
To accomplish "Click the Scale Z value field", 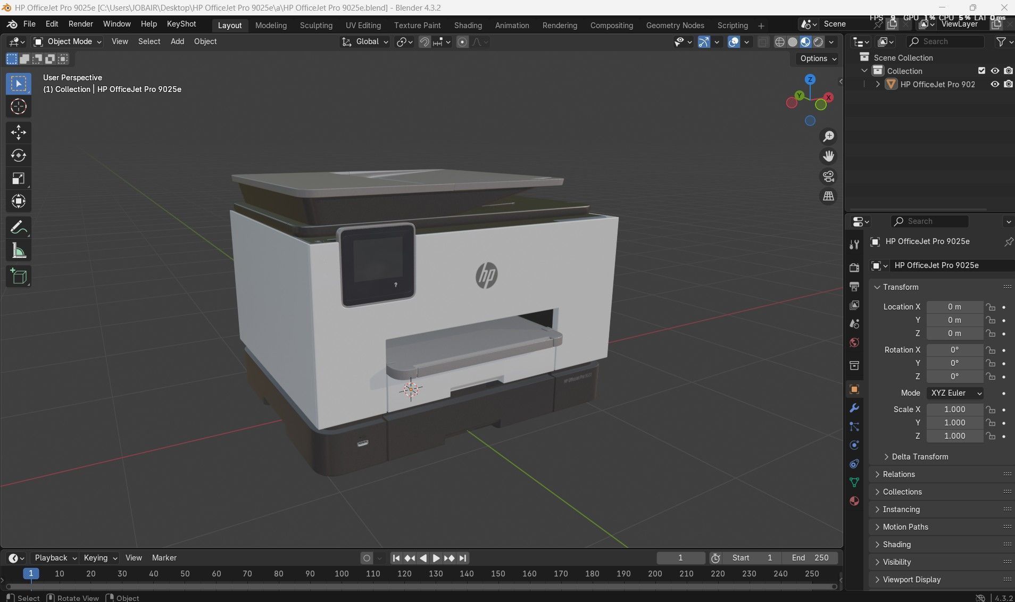I will pos(955,436).
